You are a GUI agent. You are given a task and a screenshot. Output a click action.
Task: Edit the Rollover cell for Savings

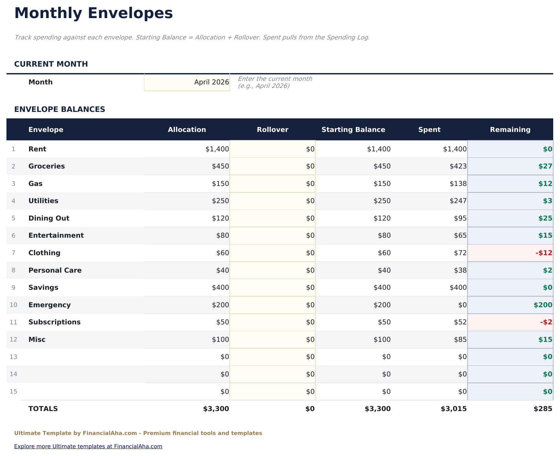(x=272, y=287)
